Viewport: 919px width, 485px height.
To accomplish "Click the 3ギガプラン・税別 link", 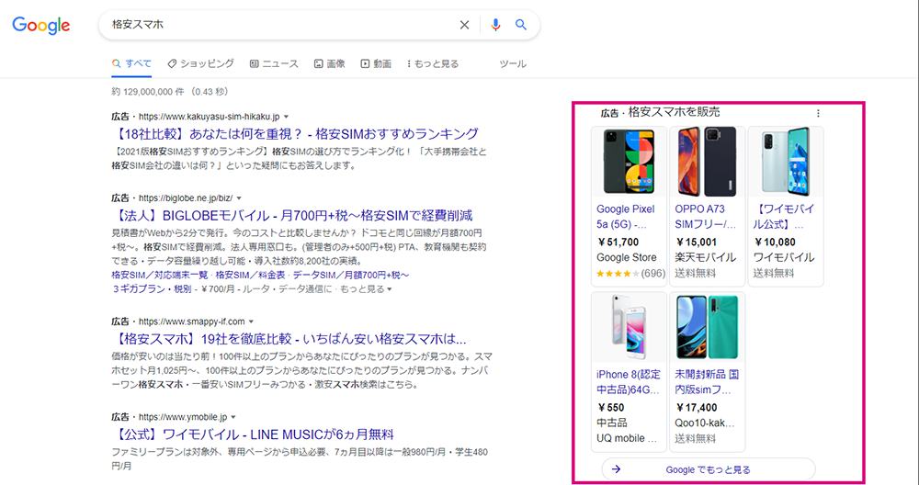I will [x=152, y=288].
